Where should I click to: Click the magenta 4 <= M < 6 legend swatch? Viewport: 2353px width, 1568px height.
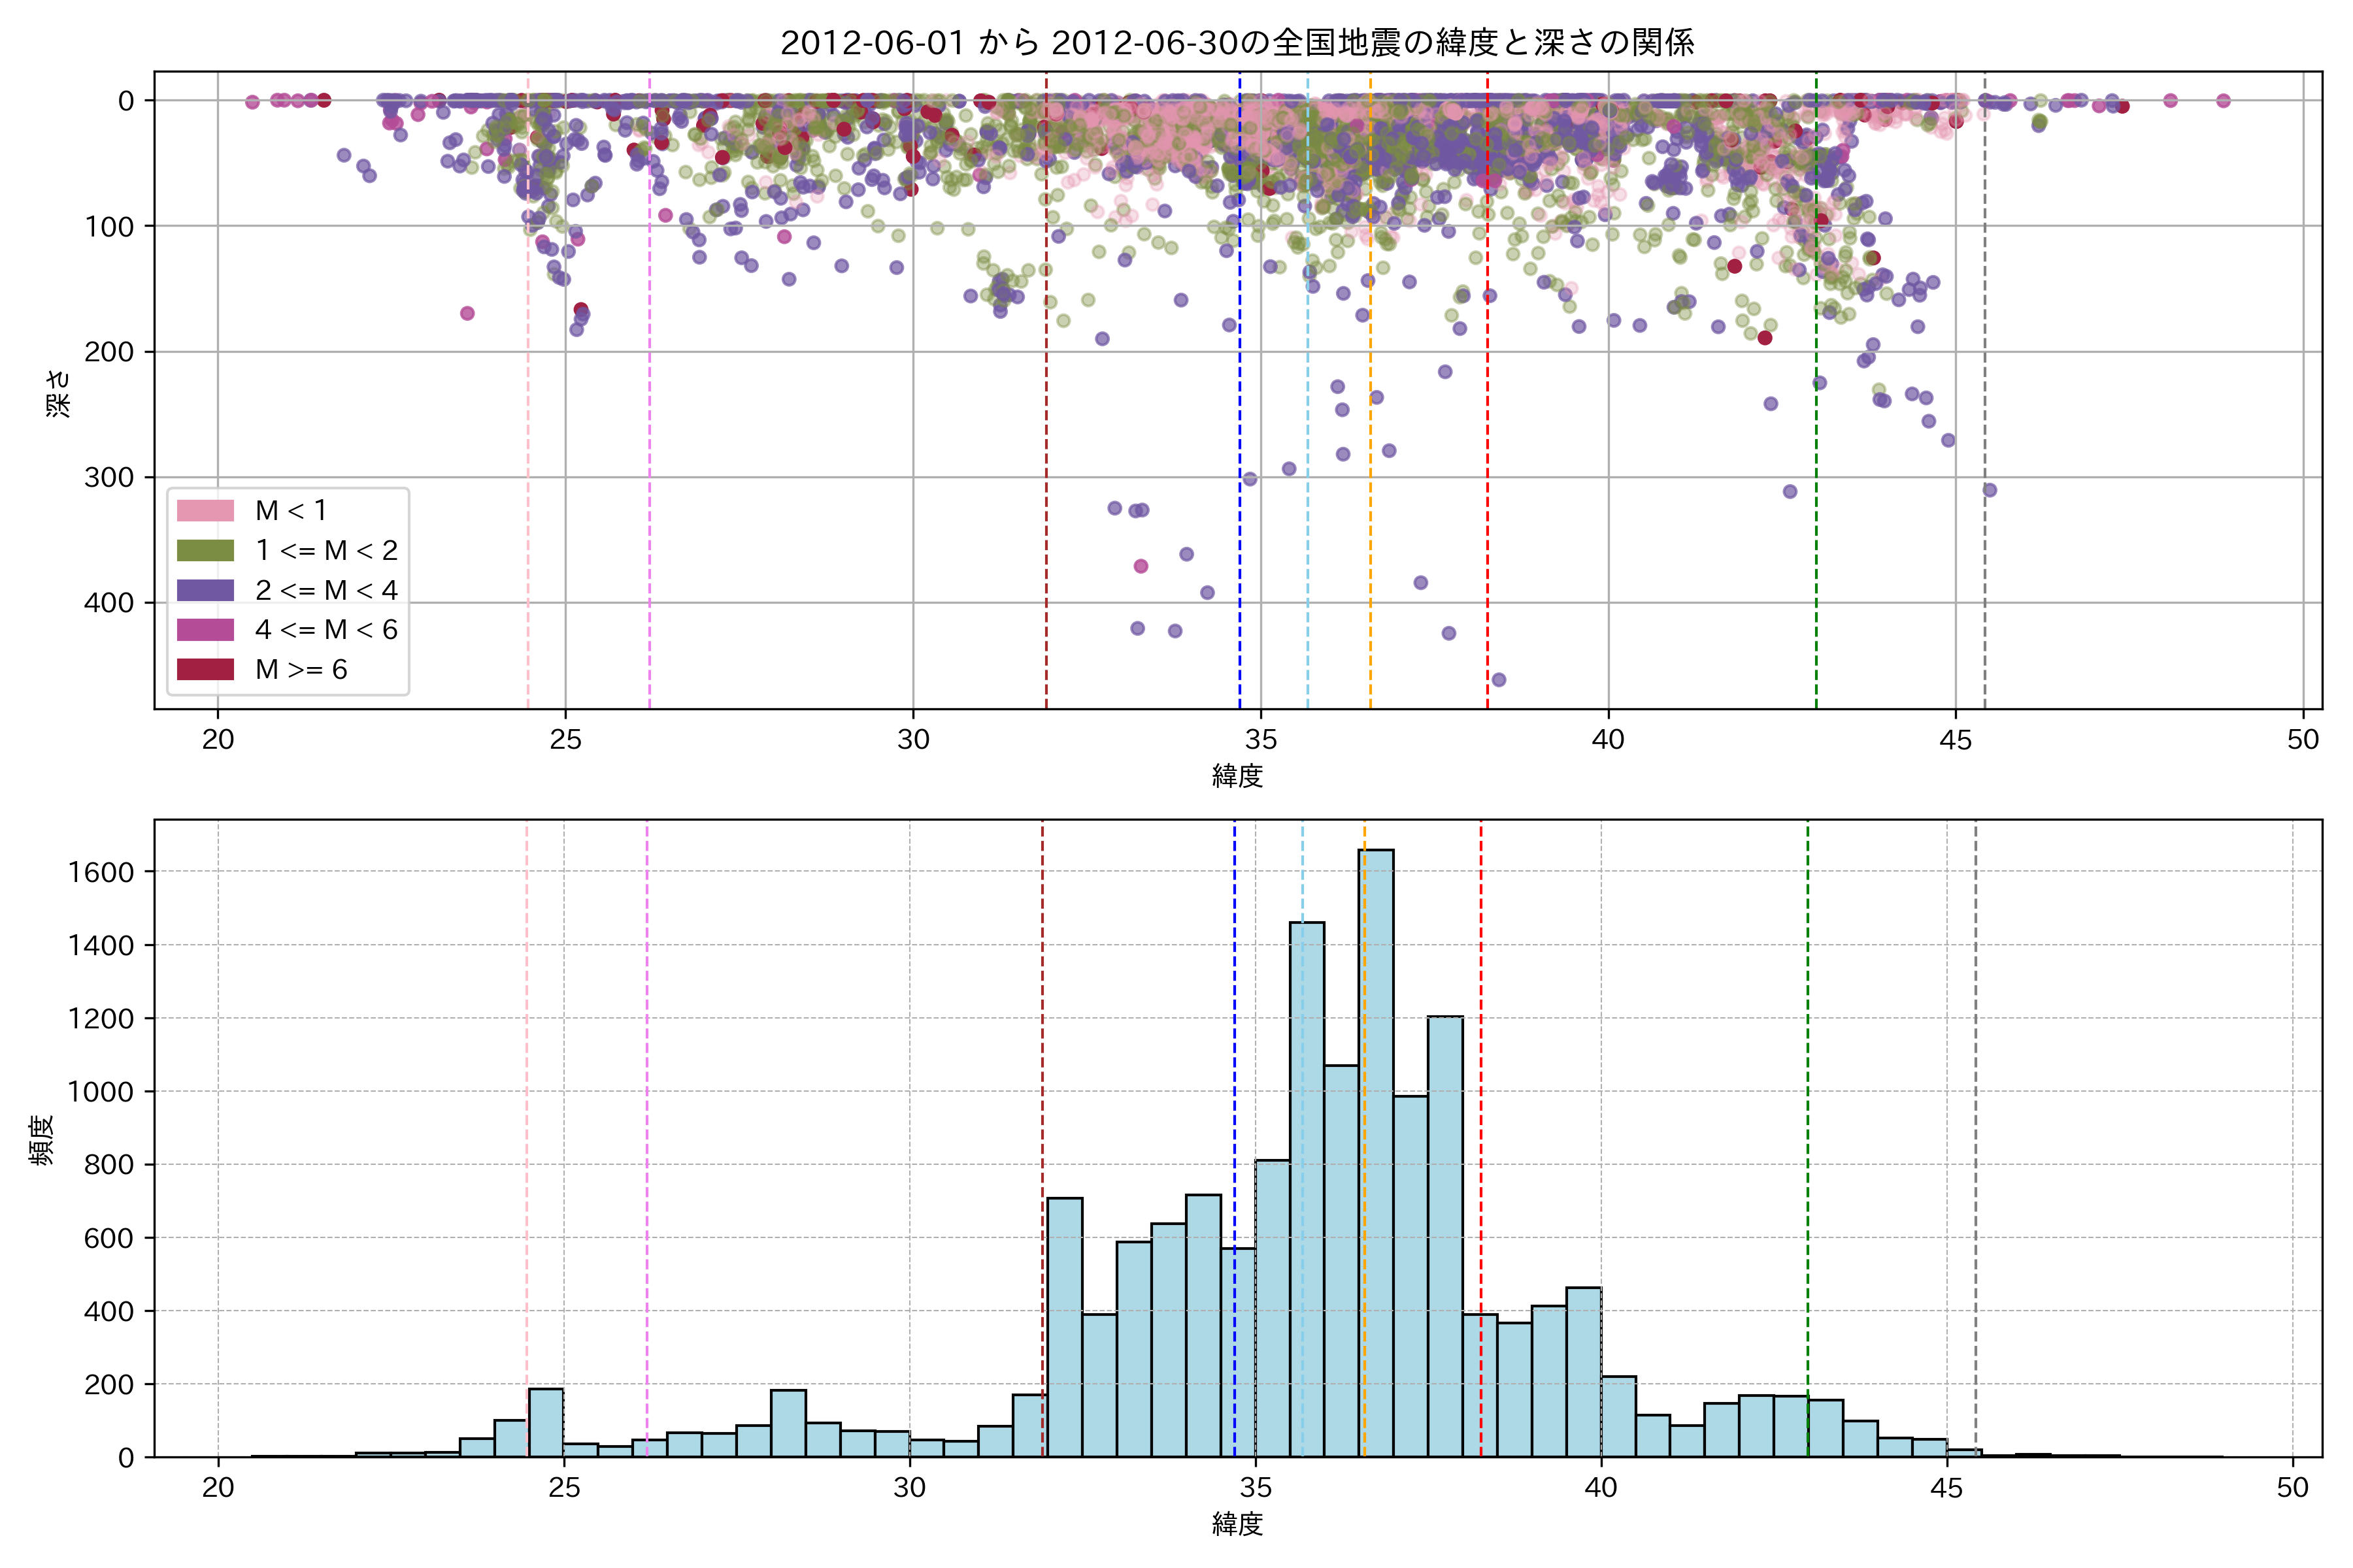pyautogui.click(x=205, y=630)
